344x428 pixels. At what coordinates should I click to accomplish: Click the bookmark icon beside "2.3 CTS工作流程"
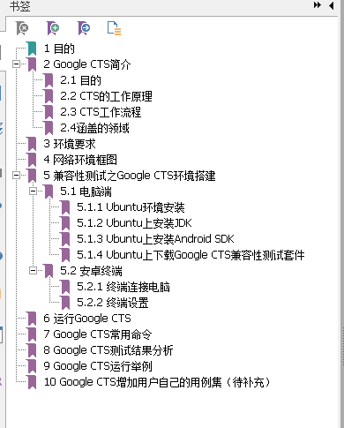click(x=49, y=112)
